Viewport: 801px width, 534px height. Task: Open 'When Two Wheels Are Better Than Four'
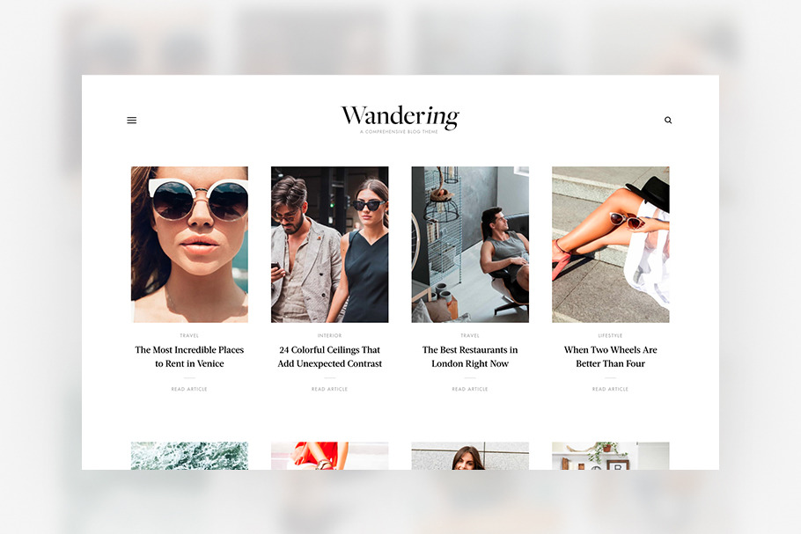(x=611, y=356)
